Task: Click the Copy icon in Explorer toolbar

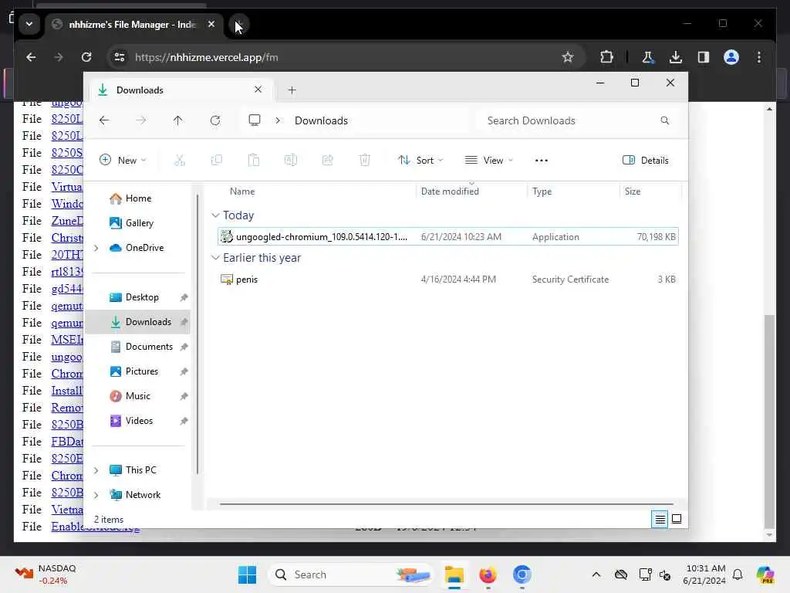Action: coord(217,161)
